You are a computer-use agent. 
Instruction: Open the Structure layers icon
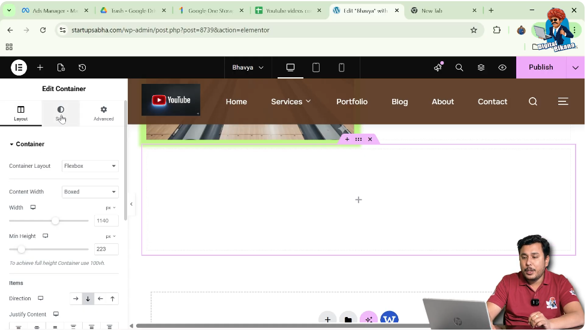pyautogui.click(x=481, y=68)
